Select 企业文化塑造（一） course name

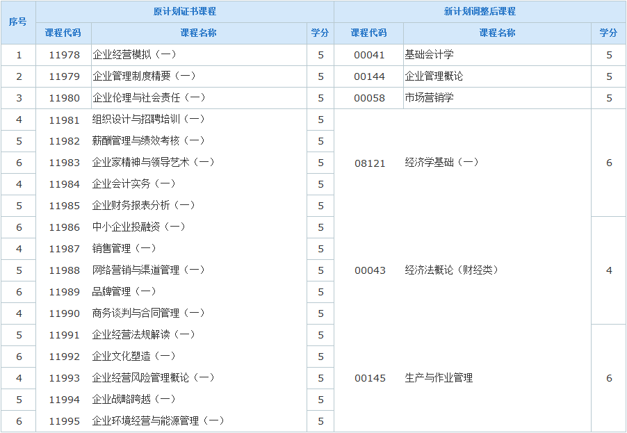click(134, 357)
